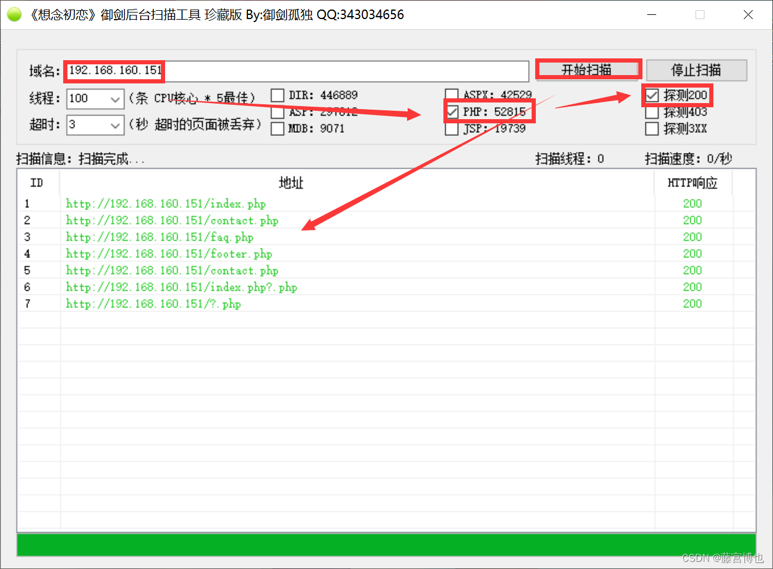Uncheck the PHP: 52815 checkbox
This screenshot has width=773, height=569.
453,111
